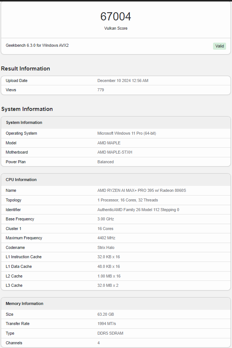Viewport: 232px width, 348px height.
Task: Select the Vulkan Score label
Action: click(x=116, y=28)
